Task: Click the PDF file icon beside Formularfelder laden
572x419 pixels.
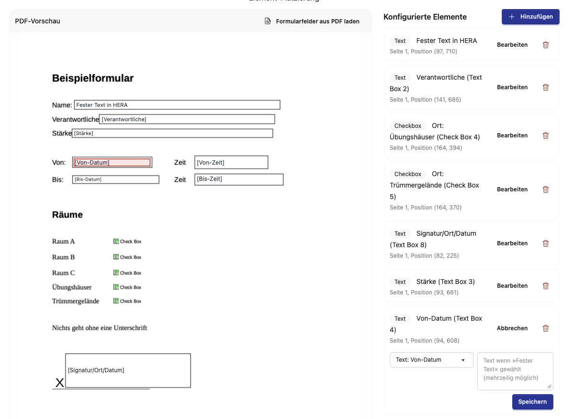Action: 268,21
